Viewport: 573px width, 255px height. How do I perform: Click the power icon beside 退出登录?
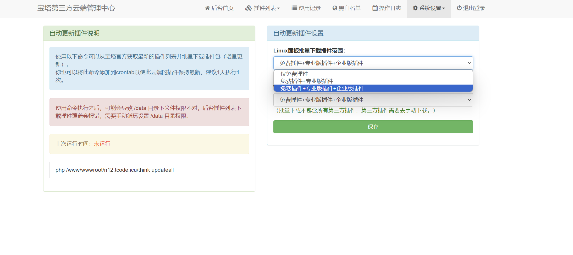coord(459,8)
